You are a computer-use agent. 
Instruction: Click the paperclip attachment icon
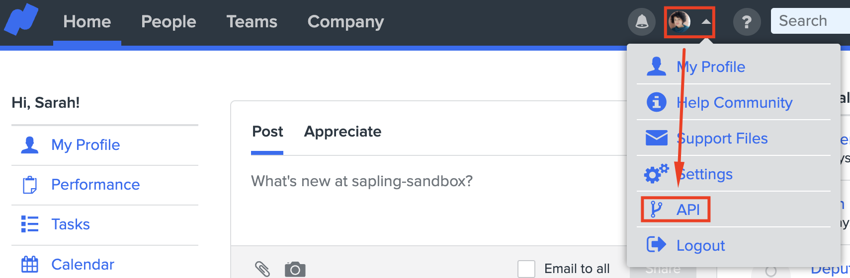(x=262, y=269)
